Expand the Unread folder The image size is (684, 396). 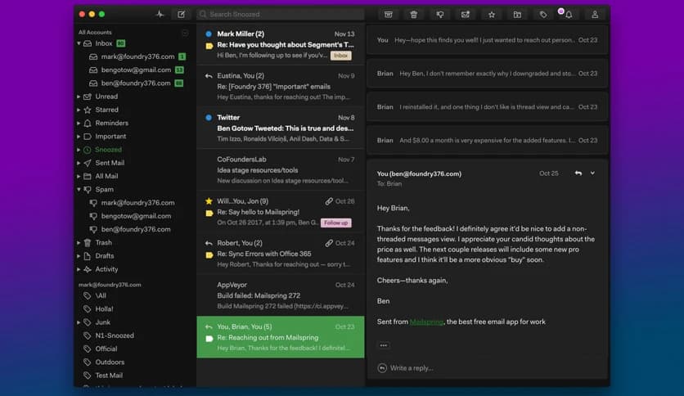click(79, 97)
